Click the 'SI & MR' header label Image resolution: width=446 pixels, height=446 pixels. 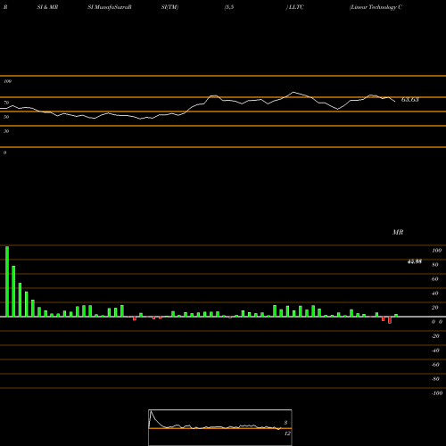tap(47, 7)
